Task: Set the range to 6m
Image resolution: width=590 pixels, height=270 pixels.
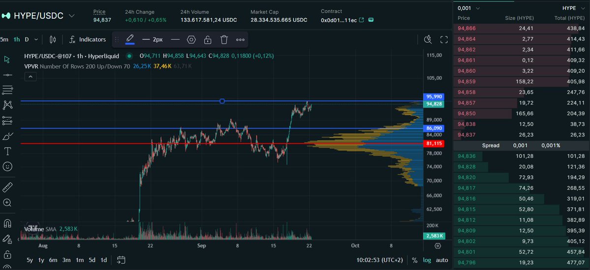Action: [54, 260]
